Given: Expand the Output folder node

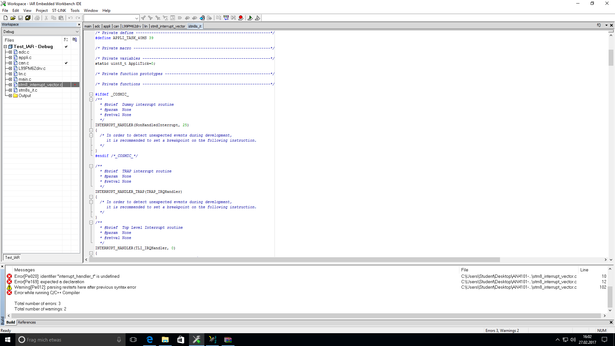Looking at the screenshot, I should (10, 95).
